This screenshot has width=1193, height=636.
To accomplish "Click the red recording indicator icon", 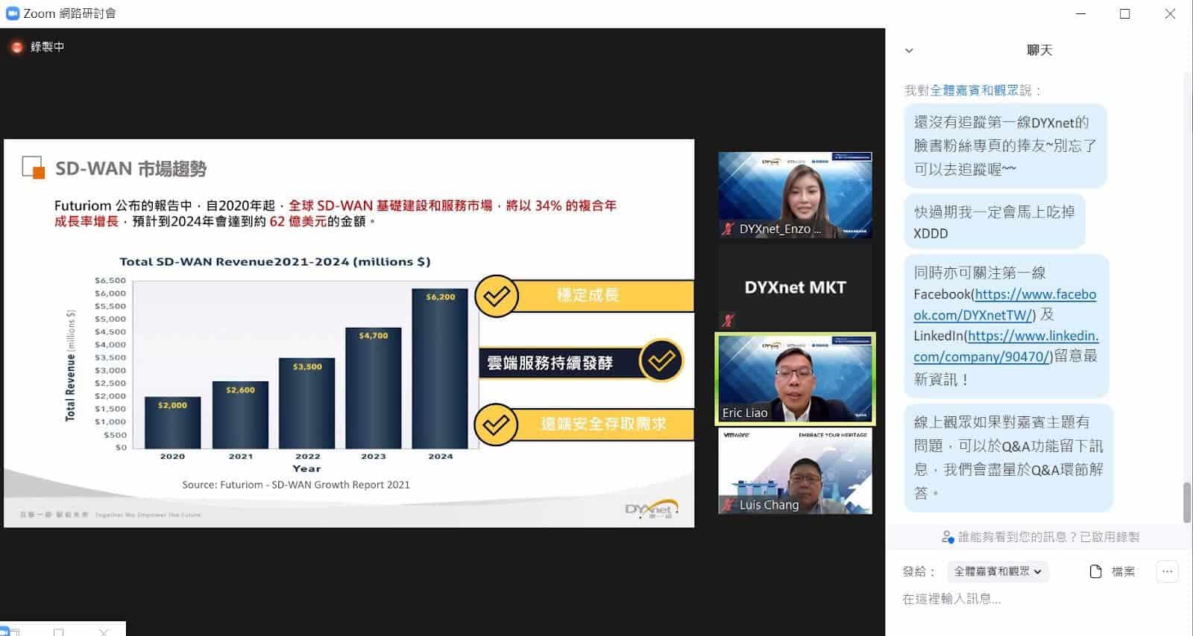I will pyautogui.click(x=16, y=47).
